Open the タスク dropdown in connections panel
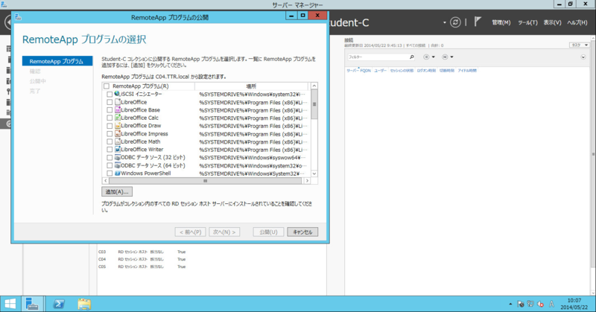The height and width of the screenshot is (312, 596). coord(579,45)
